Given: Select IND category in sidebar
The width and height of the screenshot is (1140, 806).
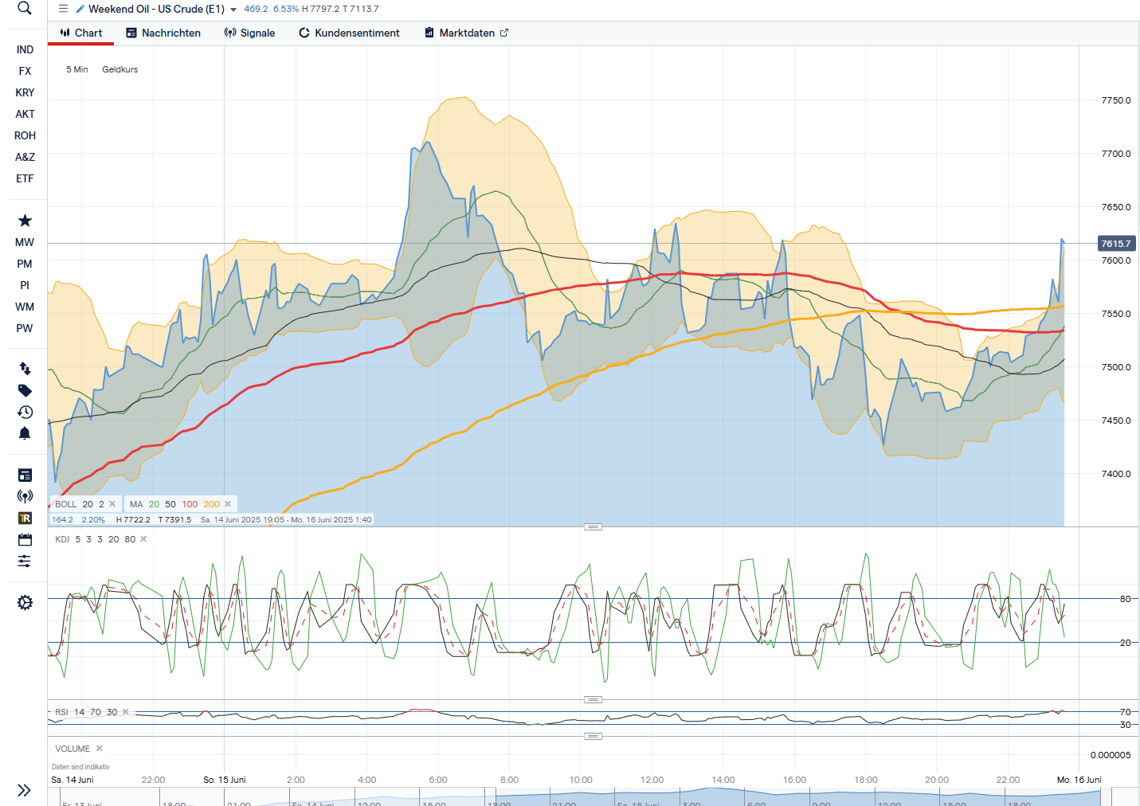Looking at the screenshot, I should click(25, 49).
